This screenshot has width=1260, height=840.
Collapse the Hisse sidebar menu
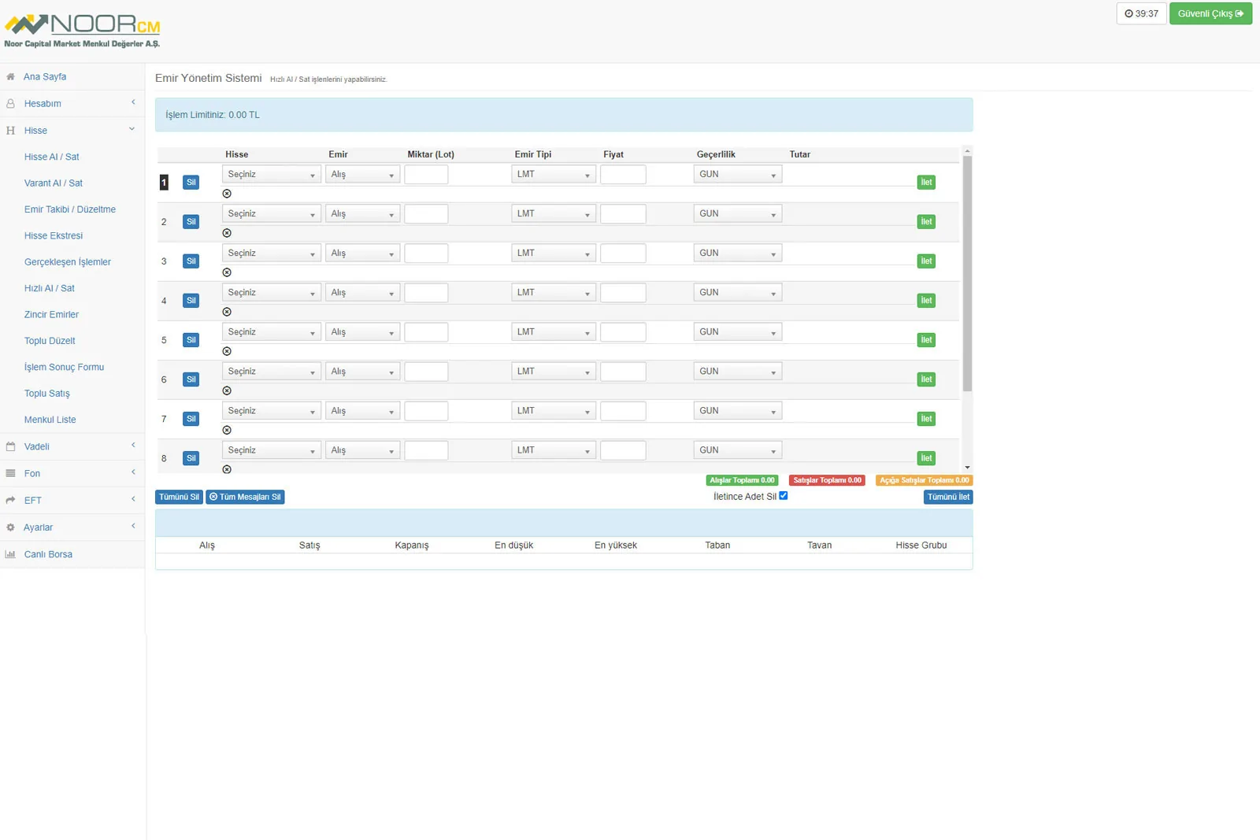click(71, 131)
